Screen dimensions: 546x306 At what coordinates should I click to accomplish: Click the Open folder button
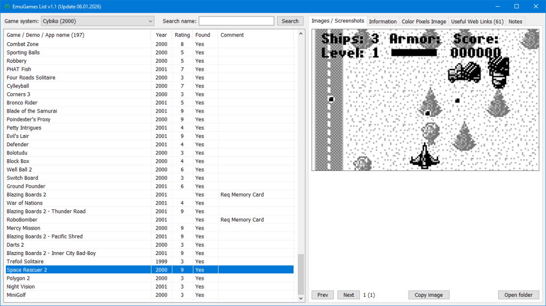tap(519, 295)
